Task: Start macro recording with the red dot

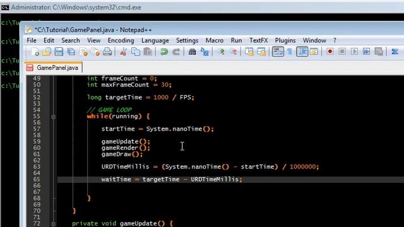Action: [330, 52]
